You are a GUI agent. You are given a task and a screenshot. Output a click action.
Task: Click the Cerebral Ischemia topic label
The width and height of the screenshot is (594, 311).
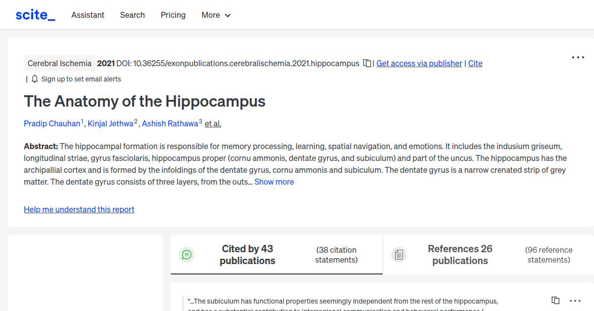[x=59, y=63]
